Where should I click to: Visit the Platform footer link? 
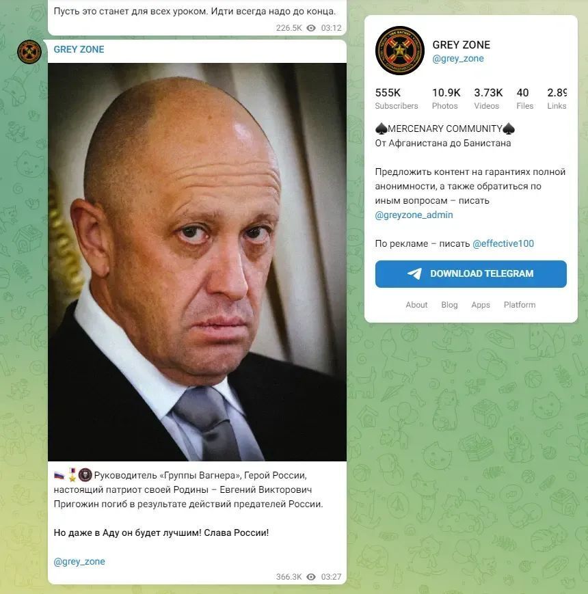520,305
